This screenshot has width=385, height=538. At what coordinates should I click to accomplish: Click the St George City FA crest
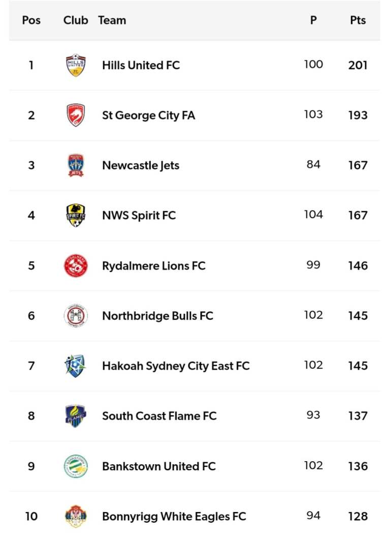tap(76, 115)
